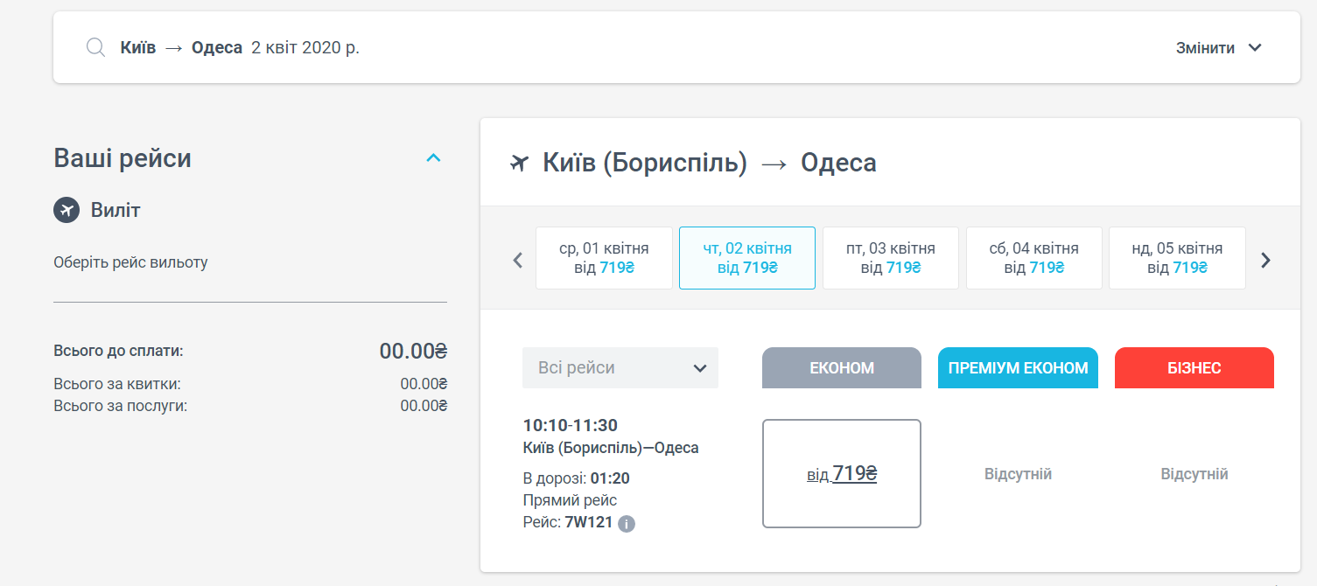
Task: Select date чт, 02 квітня
Action: point(747,258)
